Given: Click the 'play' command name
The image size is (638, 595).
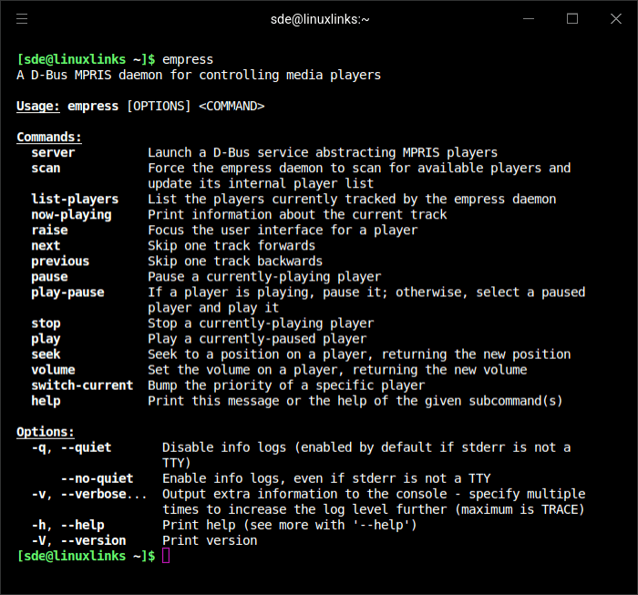Looking at the screenshot, I should point(46,339).
